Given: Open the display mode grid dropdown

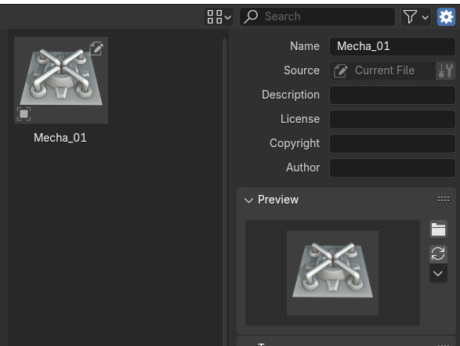Looking at the screenshot, I should pos(219,16).
